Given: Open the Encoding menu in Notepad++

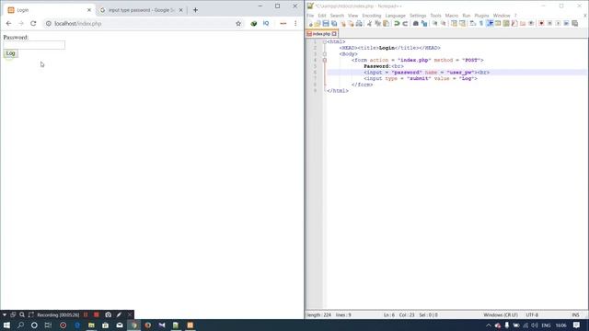Looking at the screenshot, I should 372,16.
